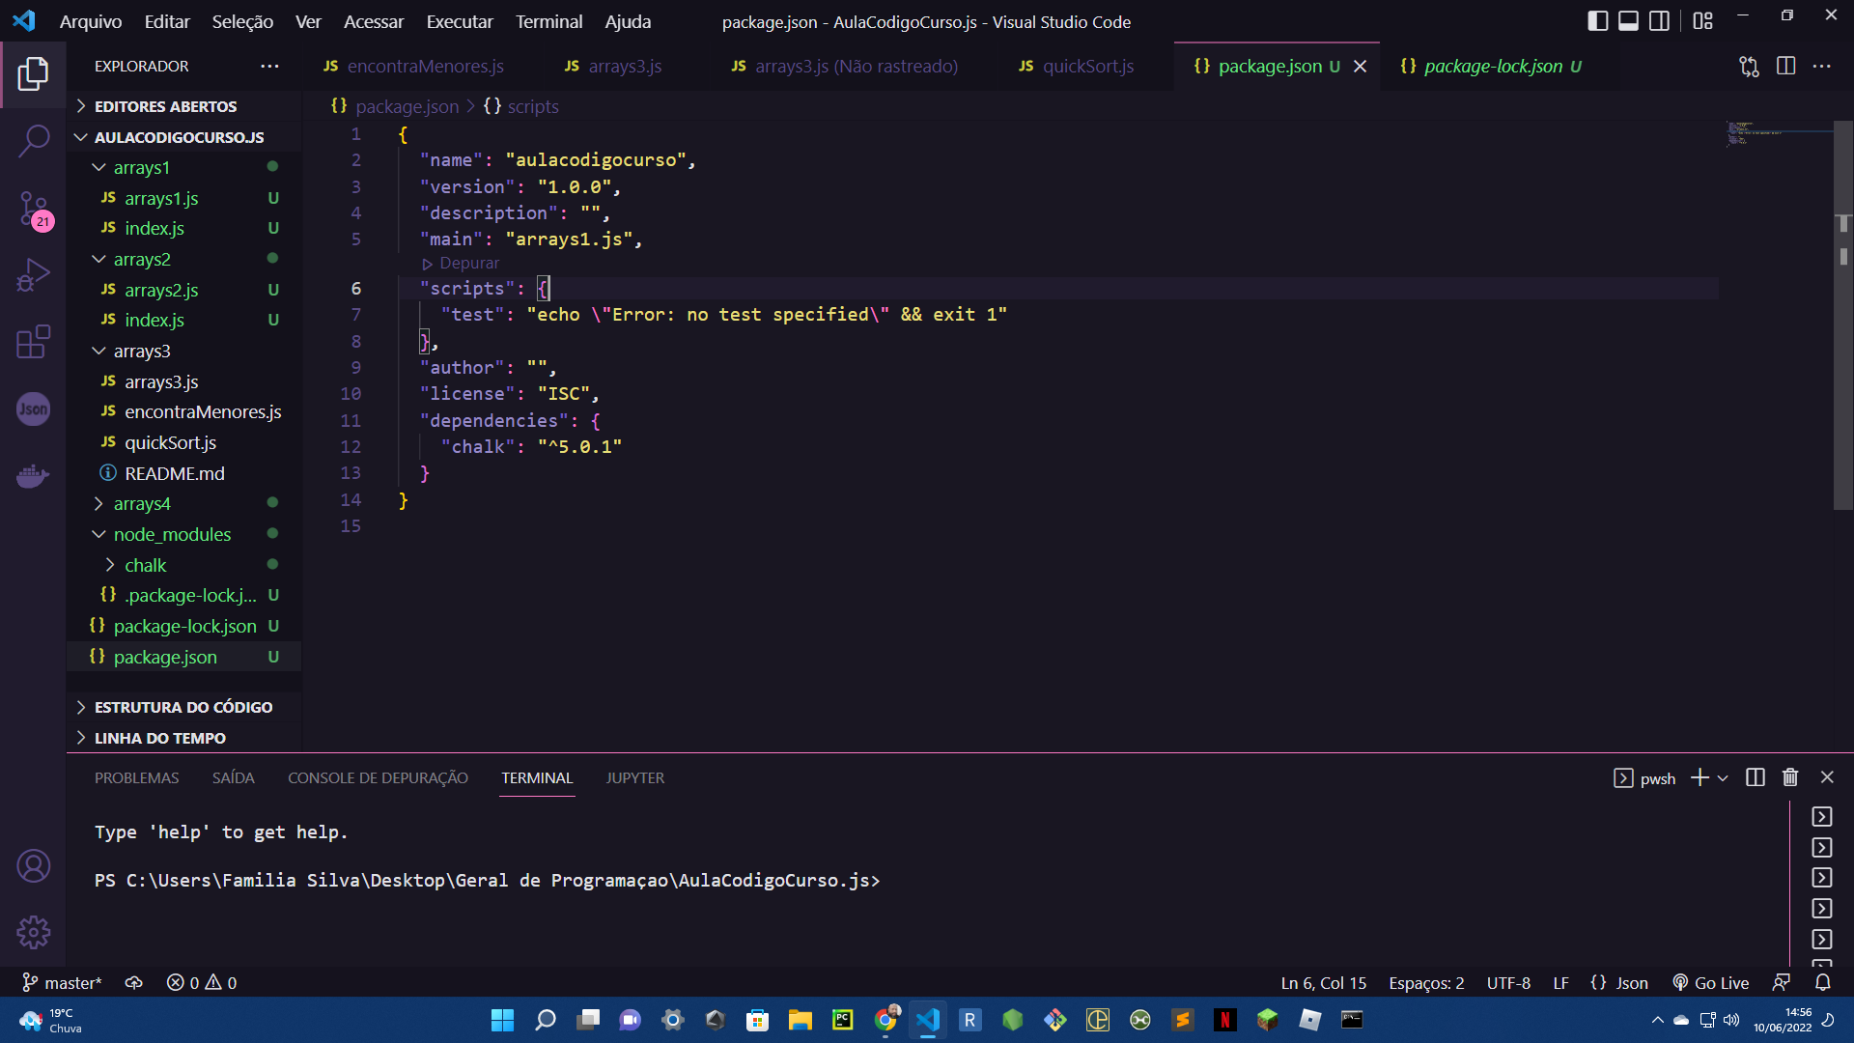Collapse the arrays3 folder
1854x1043 pixels.
[x=141, y=352]
